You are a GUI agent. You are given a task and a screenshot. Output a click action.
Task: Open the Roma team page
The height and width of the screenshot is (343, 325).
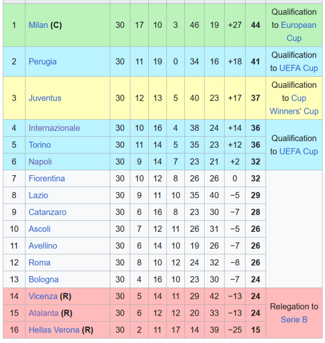tap(39, 263)
